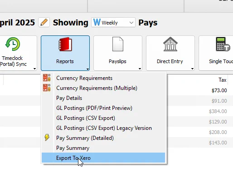Click the Tax column header
The height and width of the screenshot is (193, 233).
click(222, 80)
